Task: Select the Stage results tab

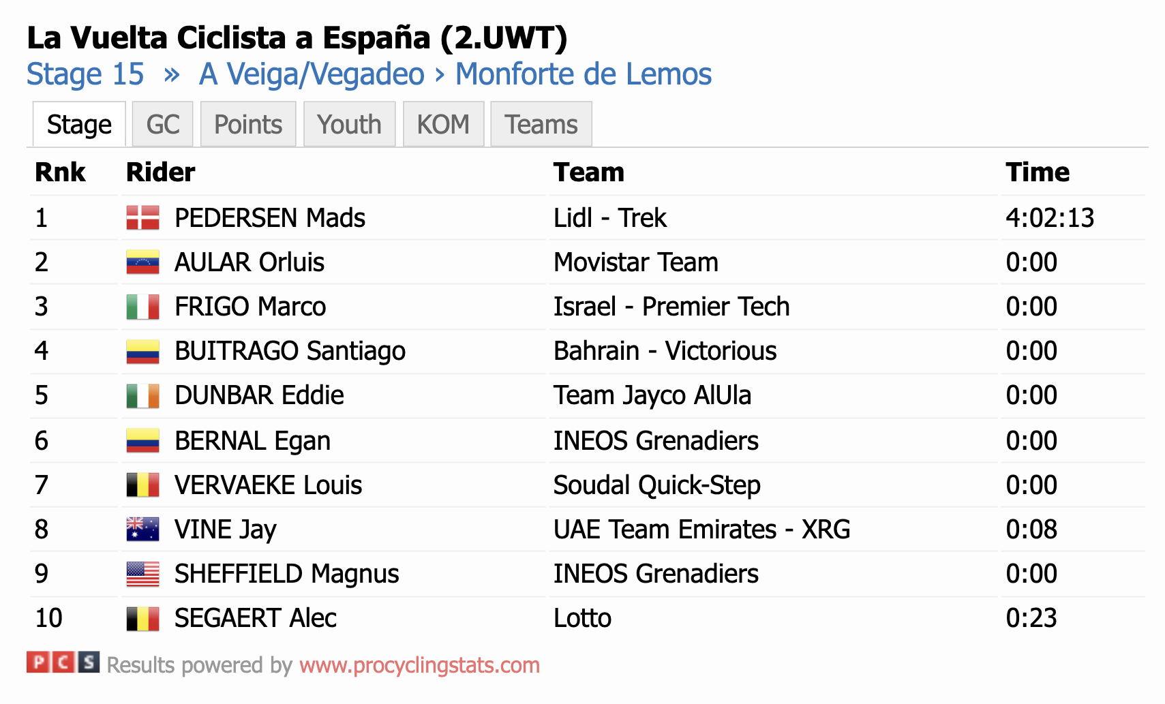Action: click(79, 125)
